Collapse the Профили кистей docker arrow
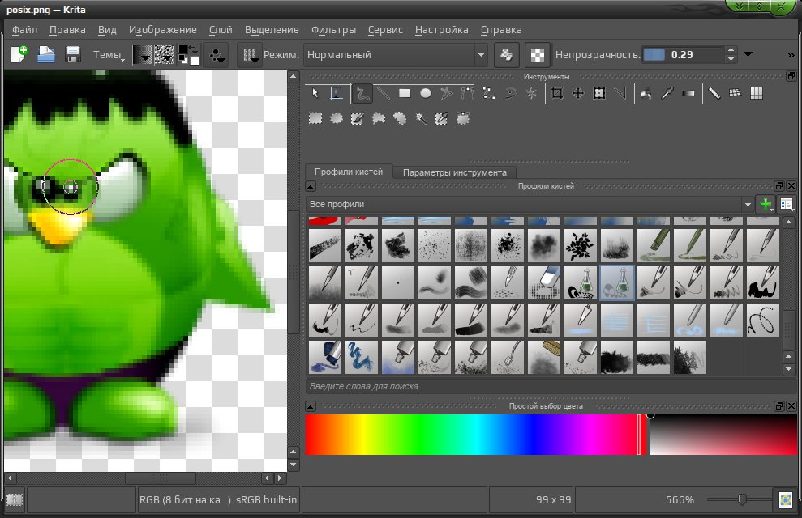This screenshot has width=802, height=518. 311,186
